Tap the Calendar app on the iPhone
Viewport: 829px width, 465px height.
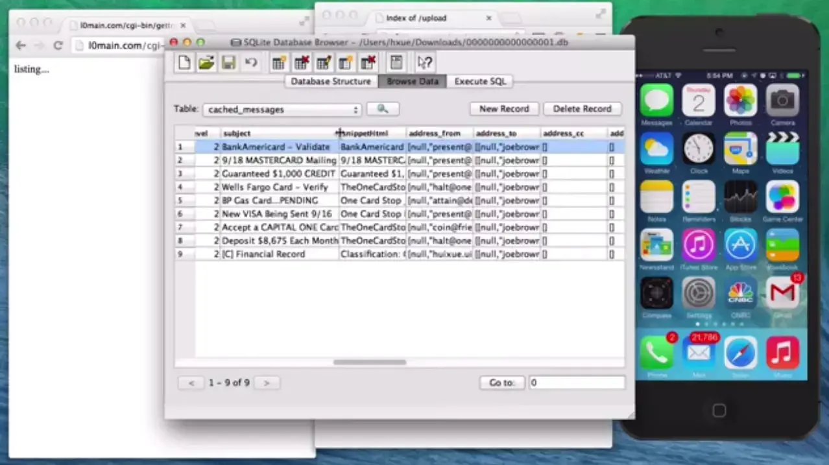pos(699,101)
